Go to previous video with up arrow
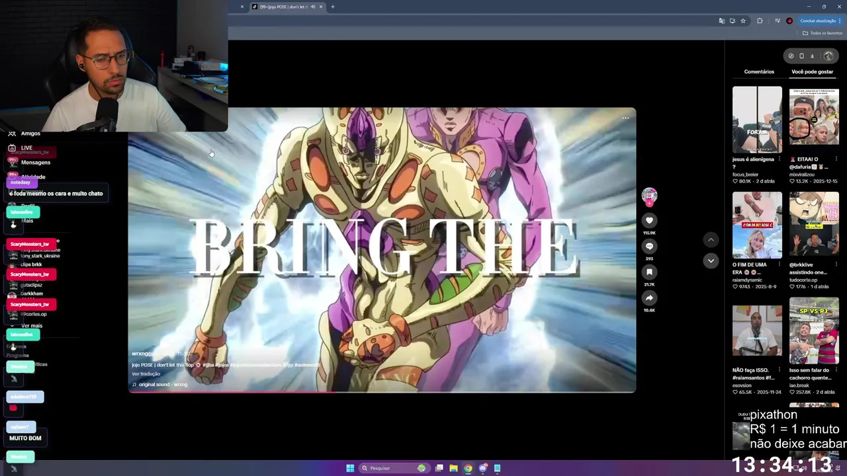 [711, 239]
